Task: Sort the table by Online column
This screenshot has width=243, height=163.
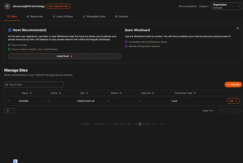Action: pyautogui.click(x=56, y=93)
